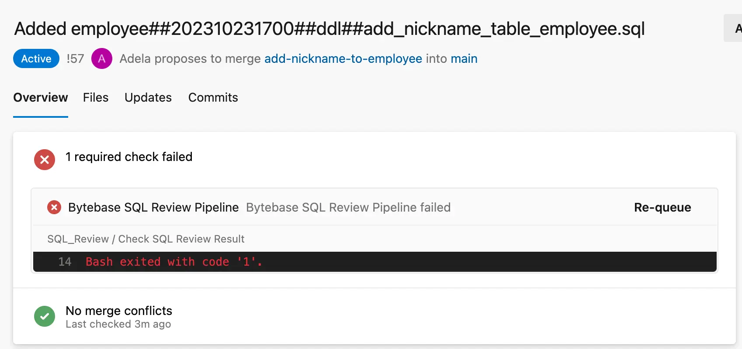742x349 pixels.
Task: View the Commits tab
Action: (213, 97)
